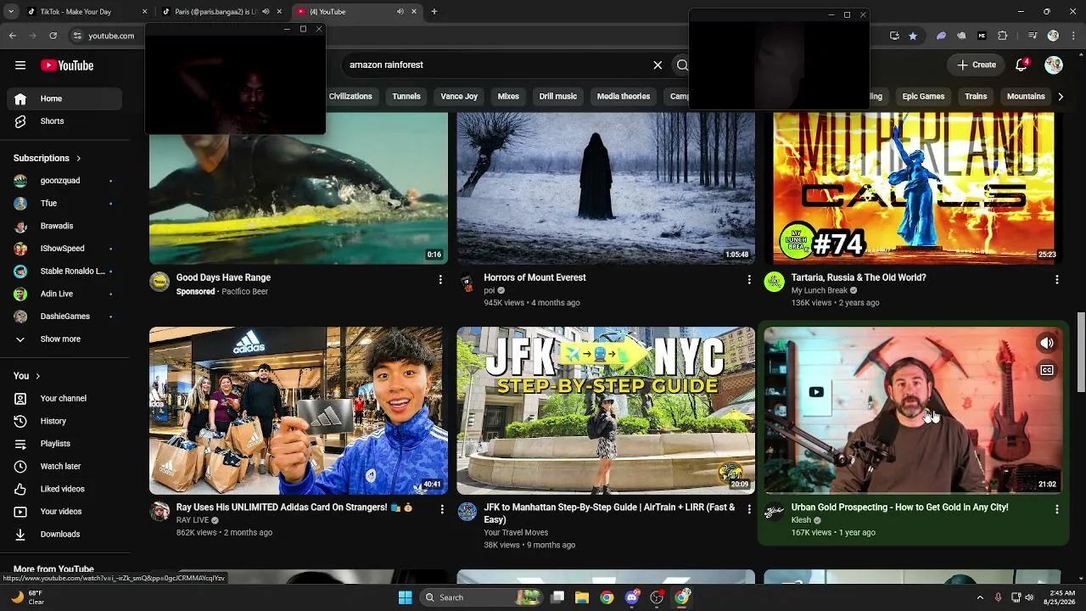Click the YouTube logo
The height and width of the screenshot is (611, 1086).
click(x=67, y=65)
